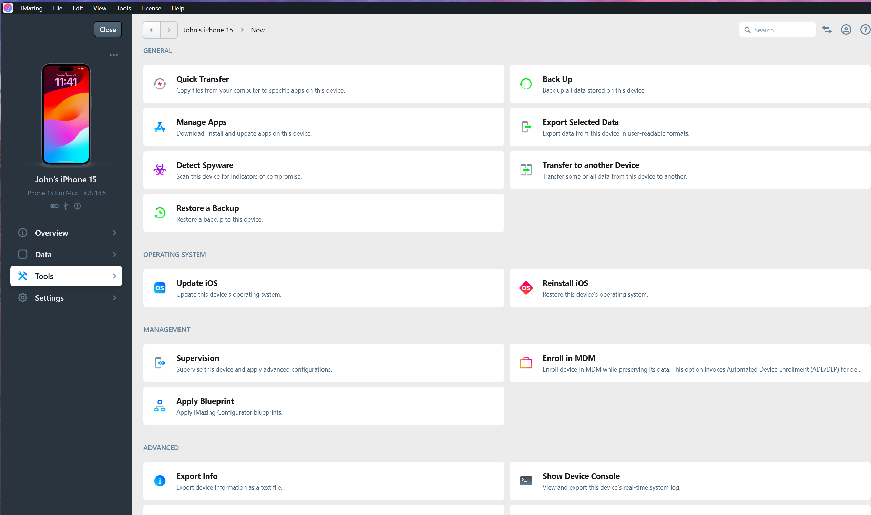Click the iPhone device image thumbnail
This screenshot has width=871, height=515.
(x=66, y=115)
